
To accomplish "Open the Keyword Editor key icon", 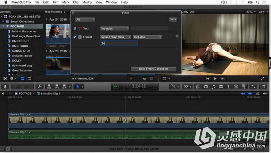I will click(40, 86).
